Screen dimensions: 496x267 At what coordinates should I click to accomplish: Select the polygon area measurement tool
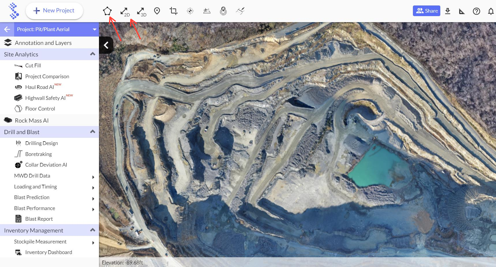point(107,11)
